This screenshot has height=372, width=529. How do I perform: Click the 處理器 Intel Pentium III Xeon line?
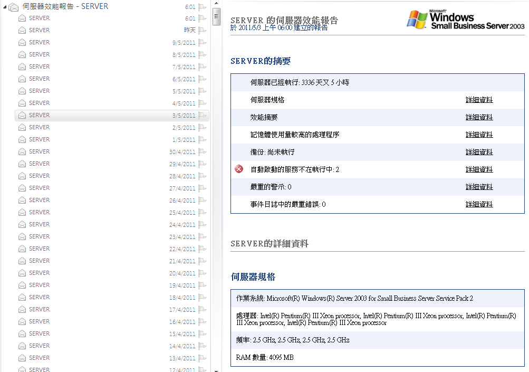point(376,319)
